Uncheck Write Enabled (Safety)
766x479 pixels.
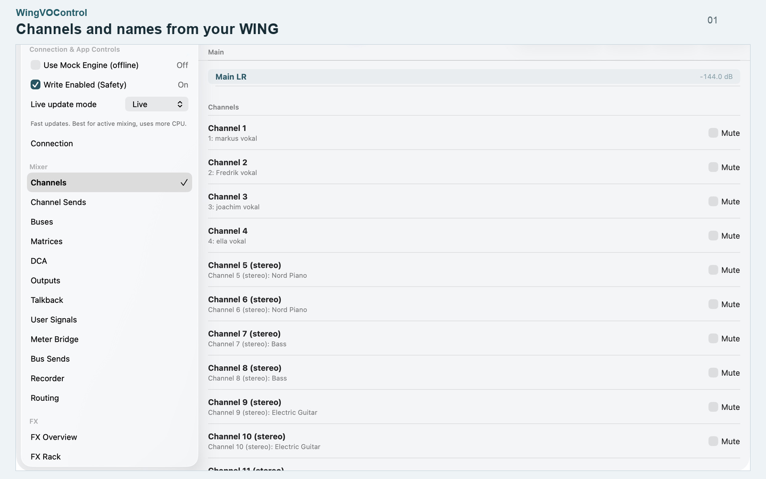point(36,85)
